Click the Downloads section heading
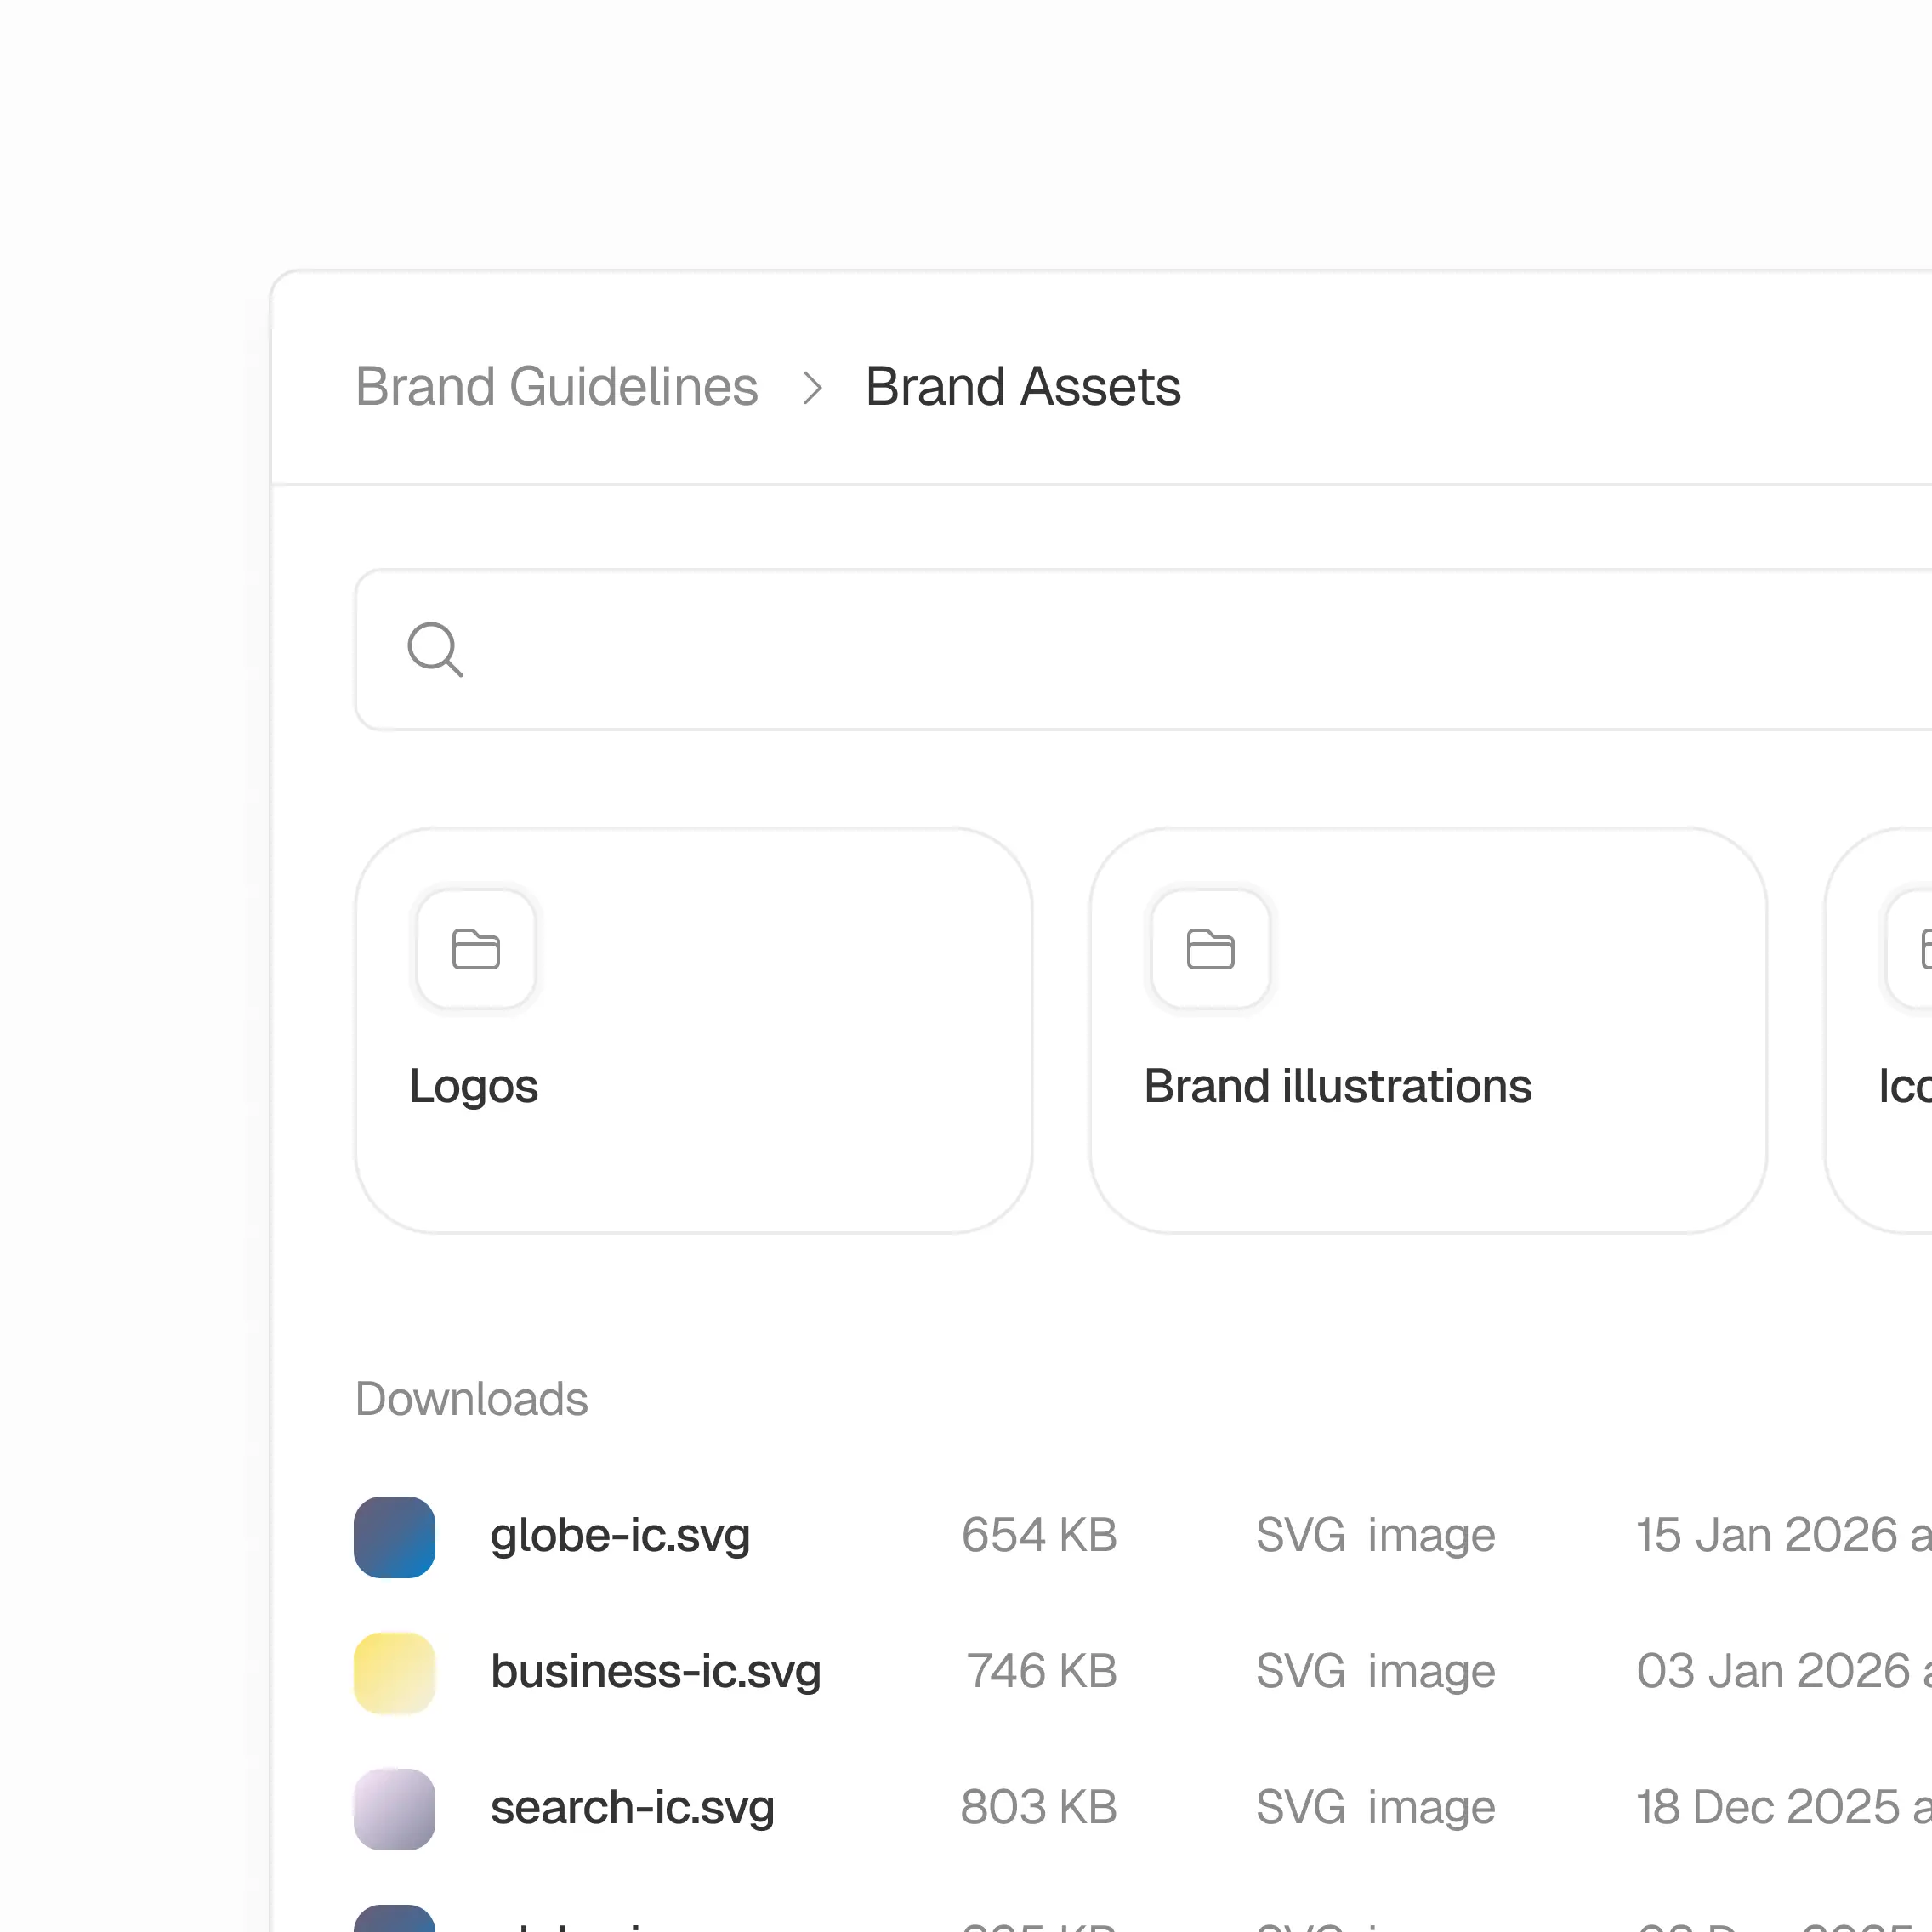 point(471,1399)
